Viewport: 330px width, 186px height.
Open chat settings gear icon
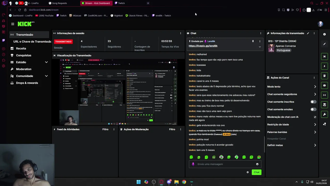pyautogui.click(x=248, y=172)
